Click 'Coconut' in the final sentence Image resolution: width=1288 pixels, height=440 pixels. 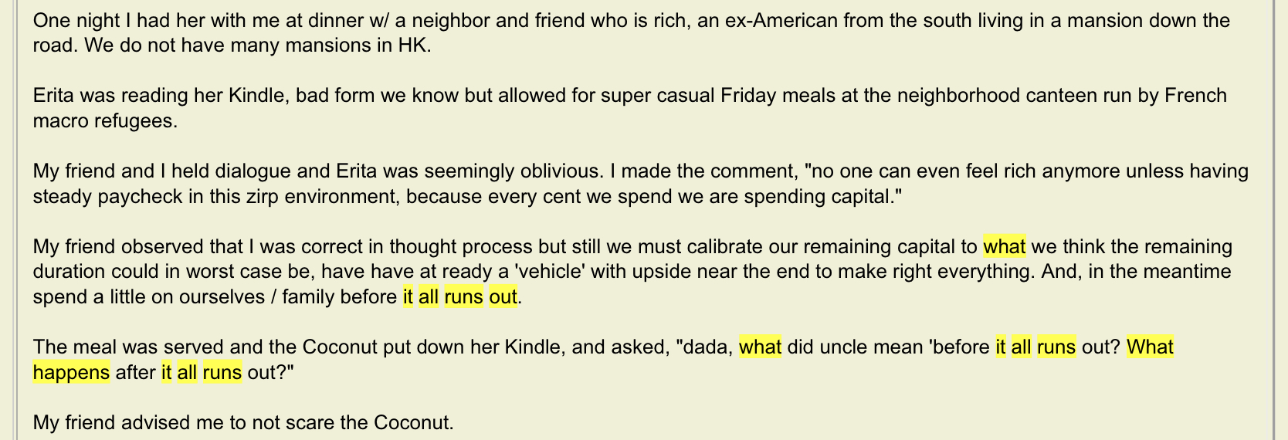412,423
